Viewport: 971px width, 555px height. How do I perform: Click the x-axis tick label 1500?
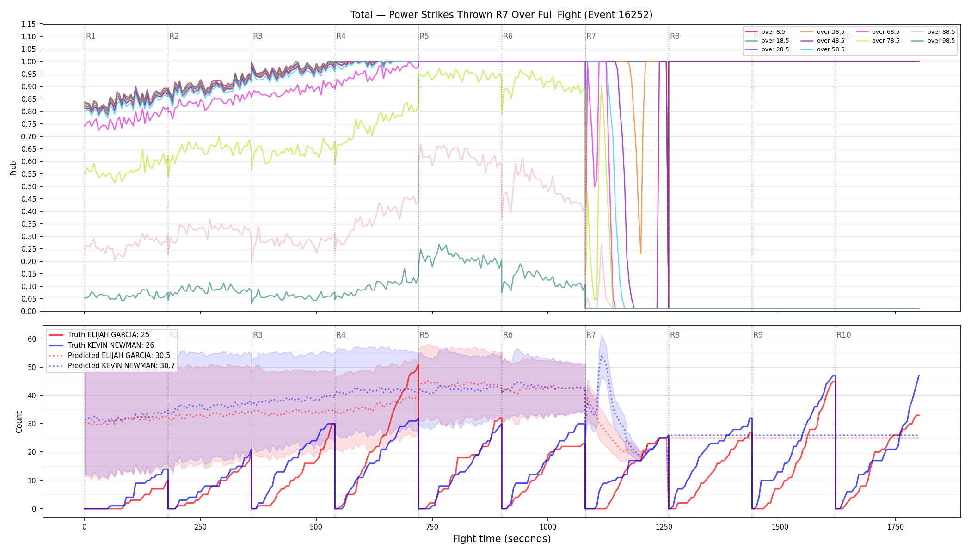pos(780,527)
